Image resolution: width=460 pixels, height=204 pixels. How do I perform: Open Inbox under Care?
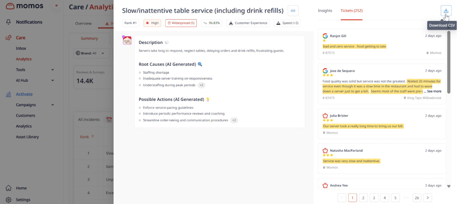click(21, 48)
